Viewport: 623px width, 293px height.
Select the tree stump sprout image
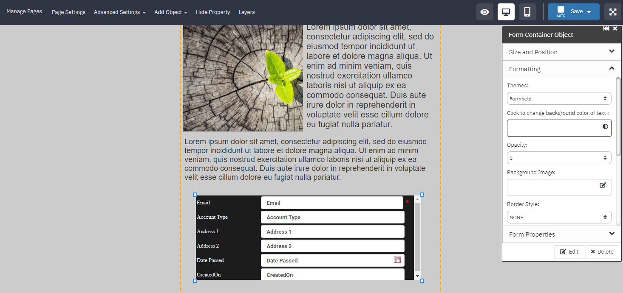(243, 78)
